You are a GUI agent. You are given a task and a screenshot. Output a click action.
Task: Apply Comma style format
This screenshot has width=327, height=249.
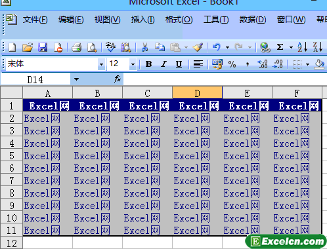[x=248, y=64]
